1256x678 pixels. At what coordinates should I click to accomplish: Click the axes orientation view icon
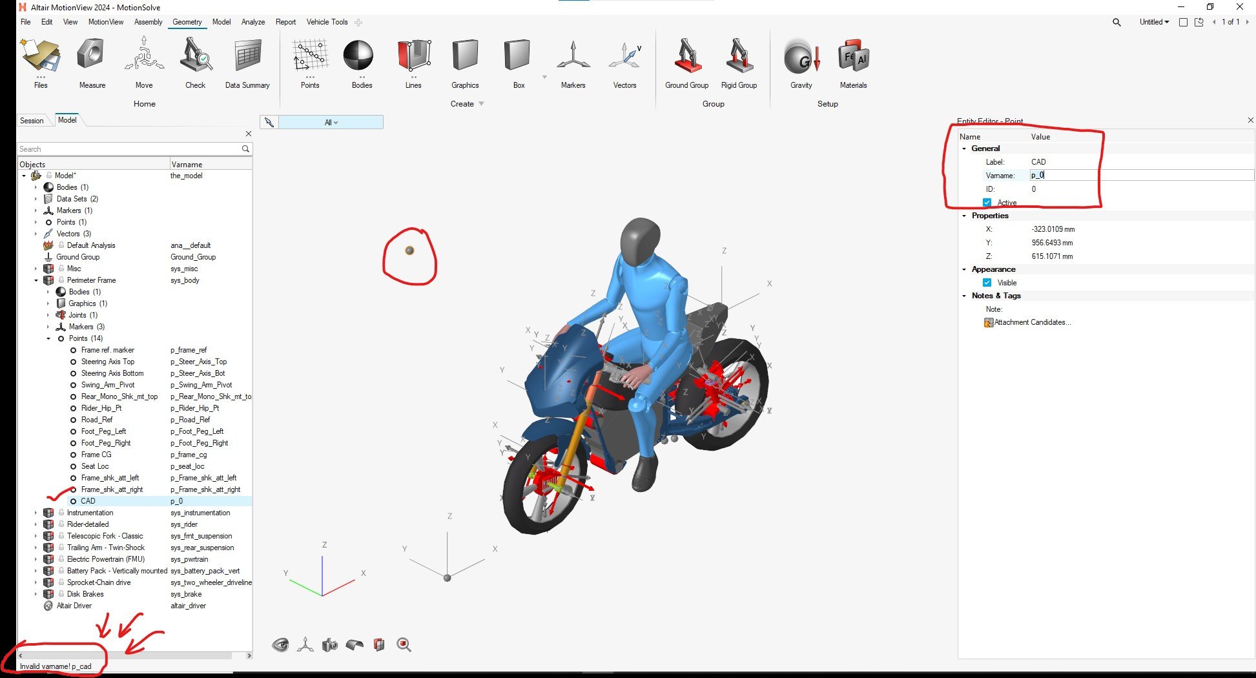305,644
